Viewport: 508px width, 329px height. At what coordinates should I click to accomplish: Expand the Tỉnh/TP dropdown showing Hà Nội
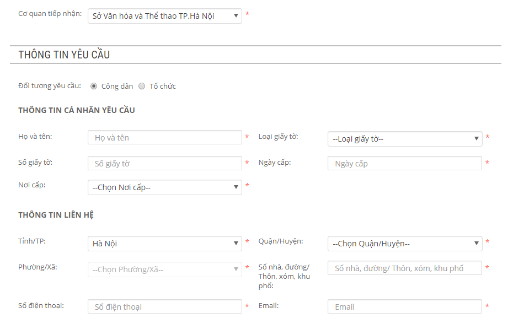tap(164, 243)
